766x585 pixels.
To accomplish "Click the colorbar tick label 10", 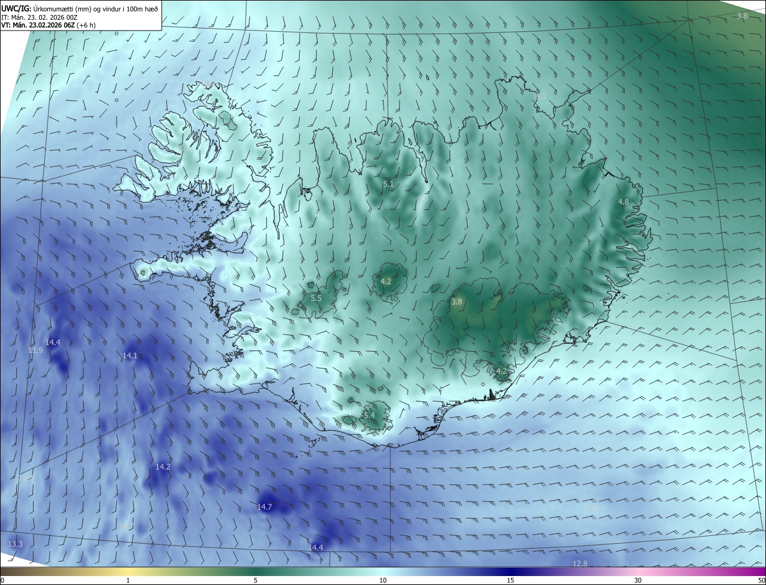I will pos(383,580).
